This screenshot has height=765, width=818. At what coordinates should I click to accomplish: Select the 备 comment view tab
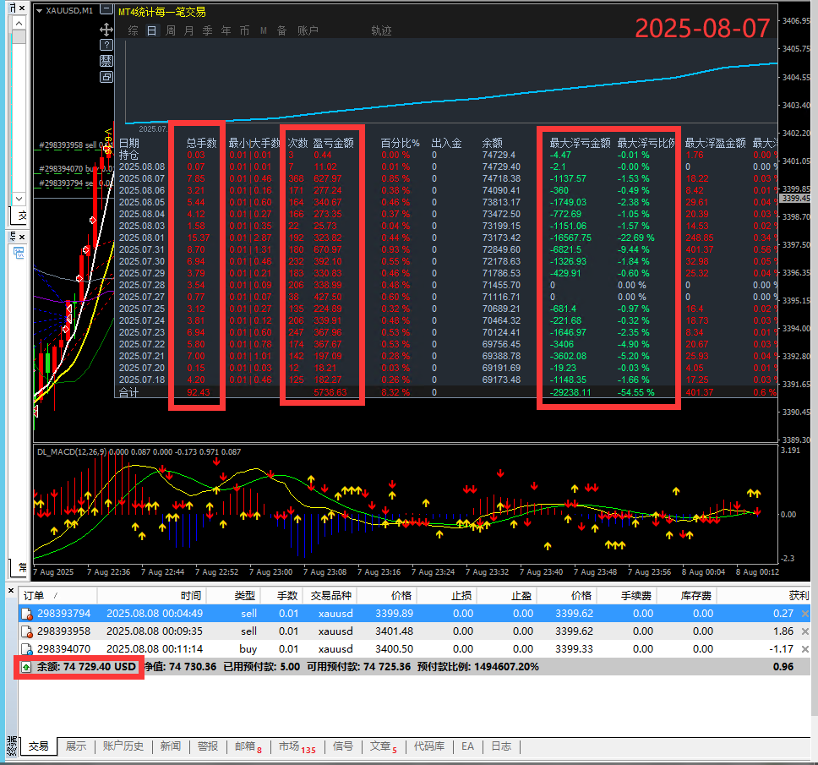coord(281,30)
